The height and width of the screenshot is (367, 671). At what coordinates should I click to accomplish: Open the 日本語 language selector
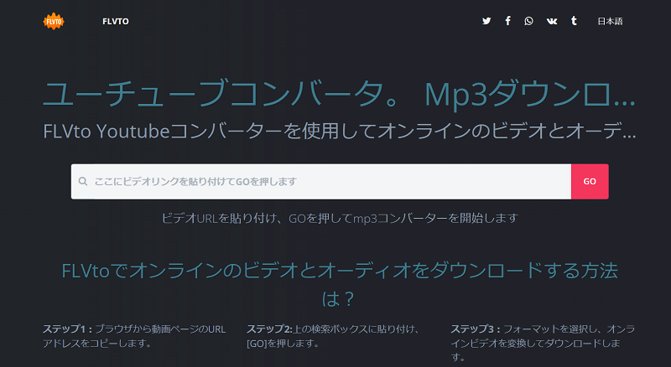tap(610, 22)
